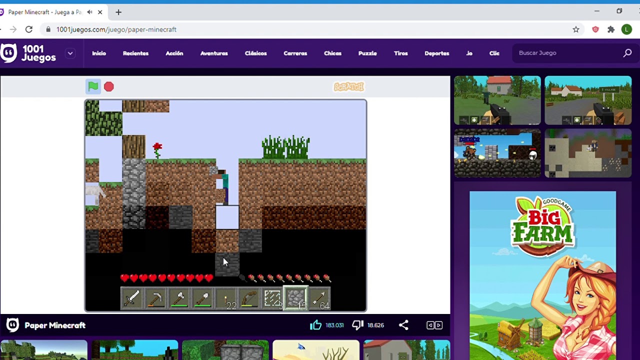Start the game with the green flag
640x360 pixels.
93,86
